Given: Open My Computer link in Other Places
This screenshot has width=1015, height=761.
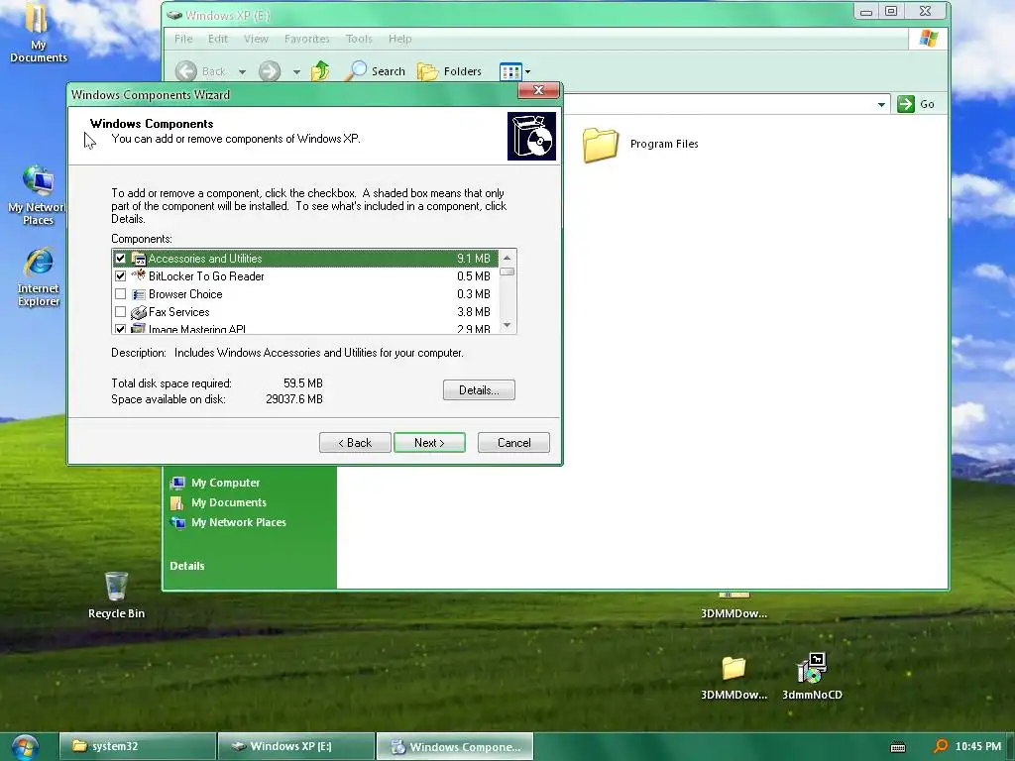Looking at the screenshot, I should coord(225,483).
